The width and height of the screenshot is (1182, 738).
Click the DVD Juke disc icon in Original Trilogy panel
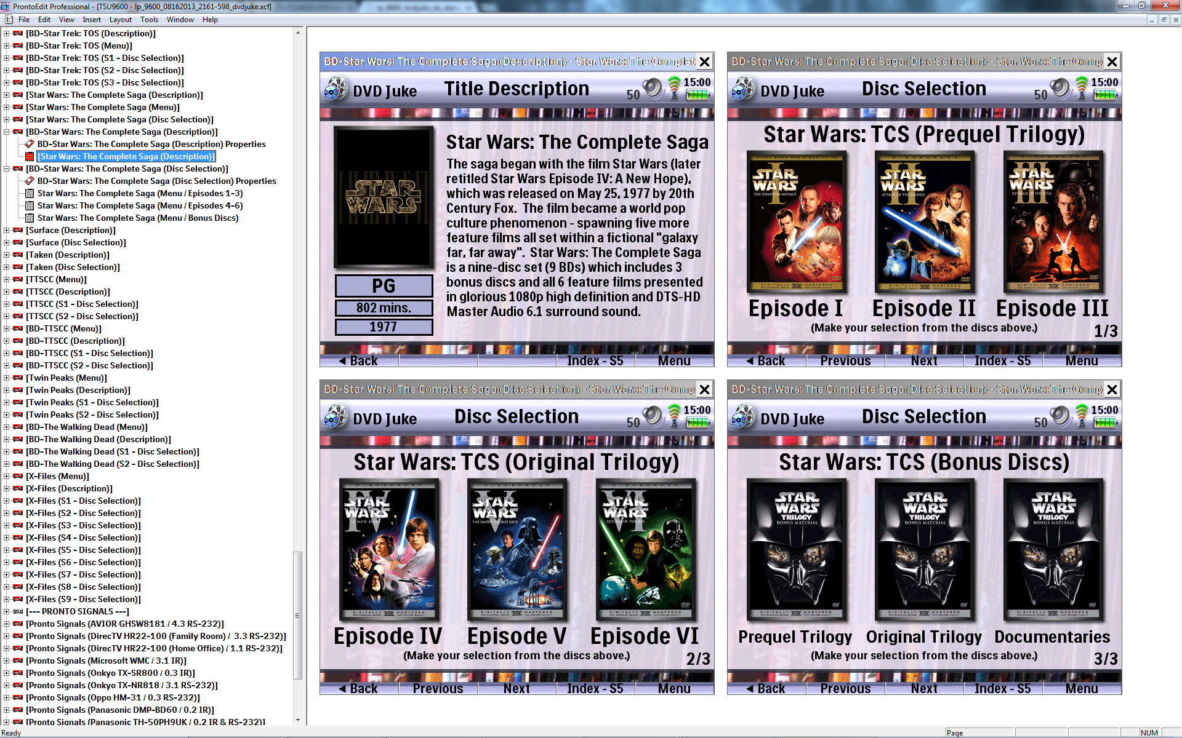(336, 417)
